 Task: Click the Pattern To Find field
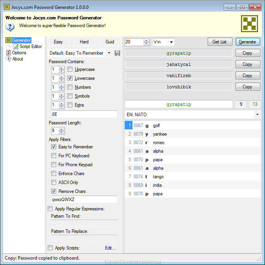84,224
